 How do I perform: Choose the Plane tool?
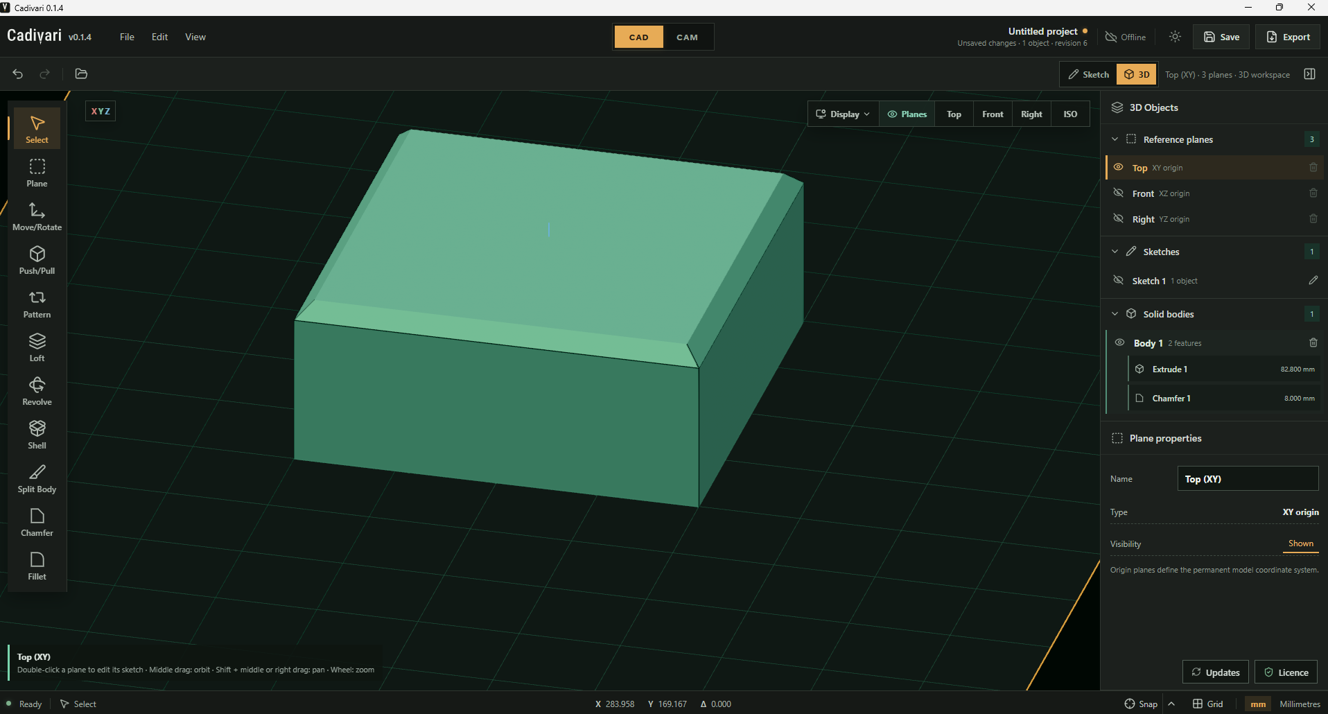[x=37, y=173]
